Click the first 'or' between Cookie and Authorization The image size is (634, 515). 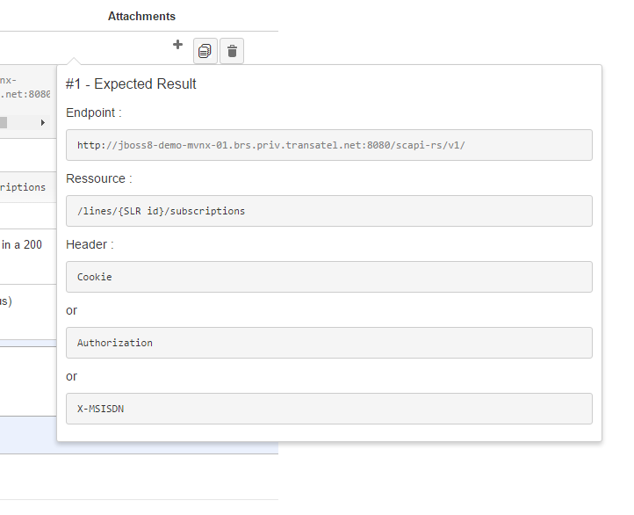(x=72, y=310)
